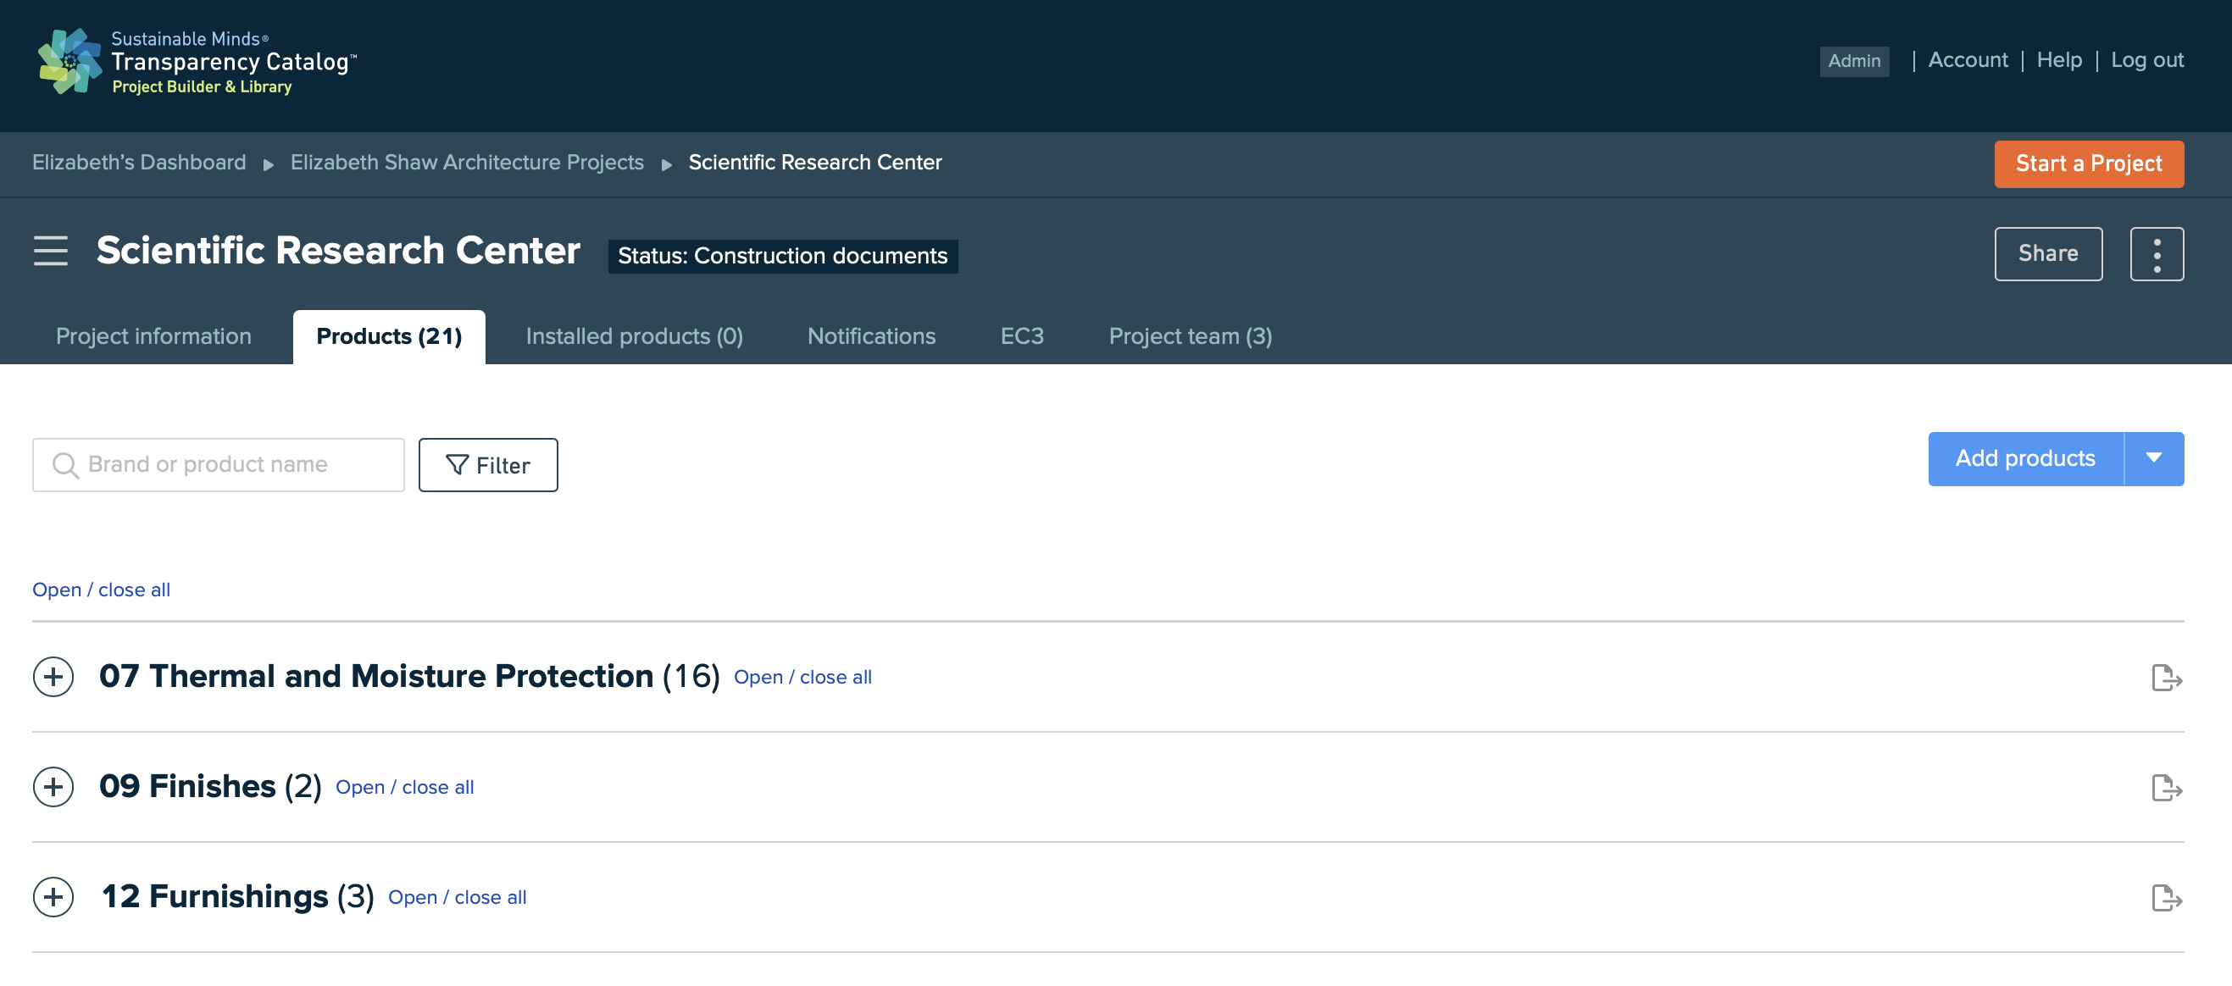Click the Sustainable Minds Transparency Catalog logo
The width and height of the screenshot is (2232, 986).
point(197,62)
